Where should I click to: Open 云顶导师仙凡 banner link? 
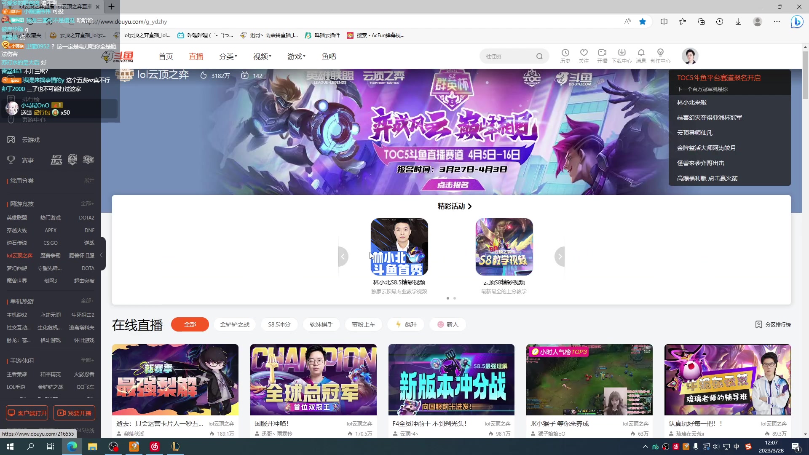tap(695, 133)
